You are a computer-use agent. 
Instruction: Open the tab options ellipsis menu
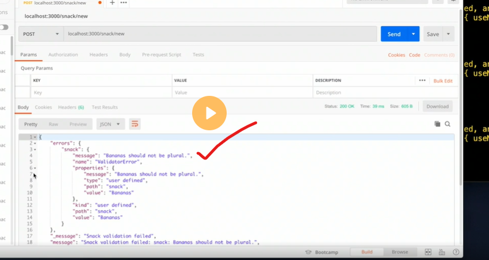pyautogui.click(x=124, y=3)
